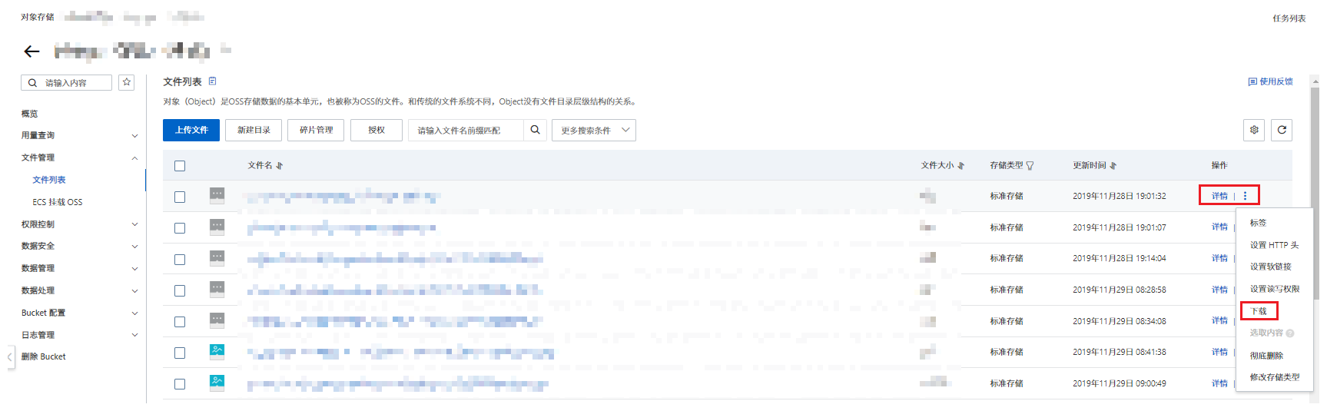This screenshot has width=1327, height=411.
Task: Toggle the select-all checkbox in table header
Action: (180, 166)
